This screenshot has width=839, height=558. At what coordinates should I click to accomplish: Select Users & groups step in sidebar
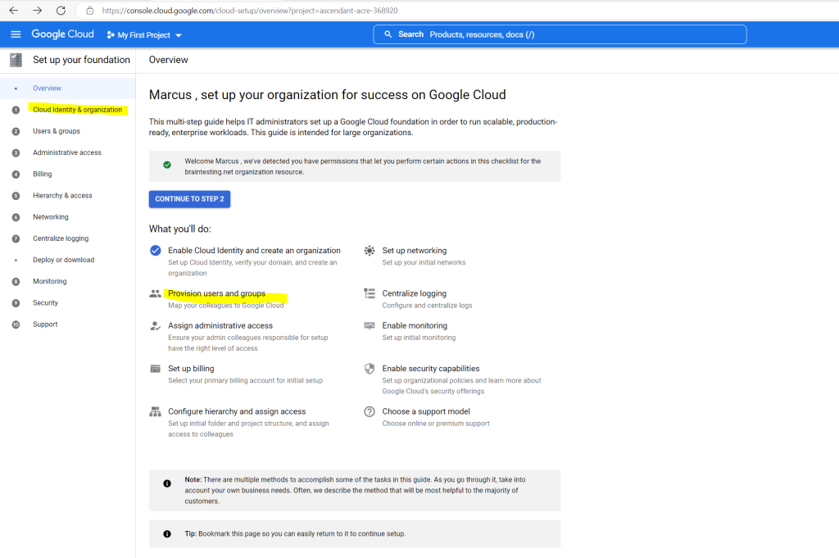coord(57,131)
